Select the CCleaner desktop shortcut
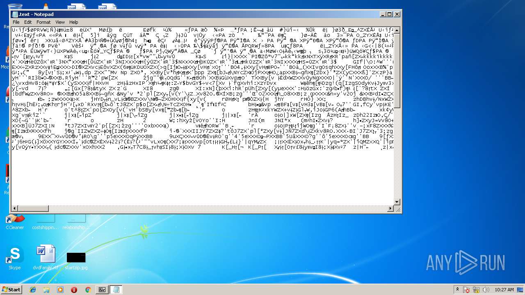 click(15, 222)
